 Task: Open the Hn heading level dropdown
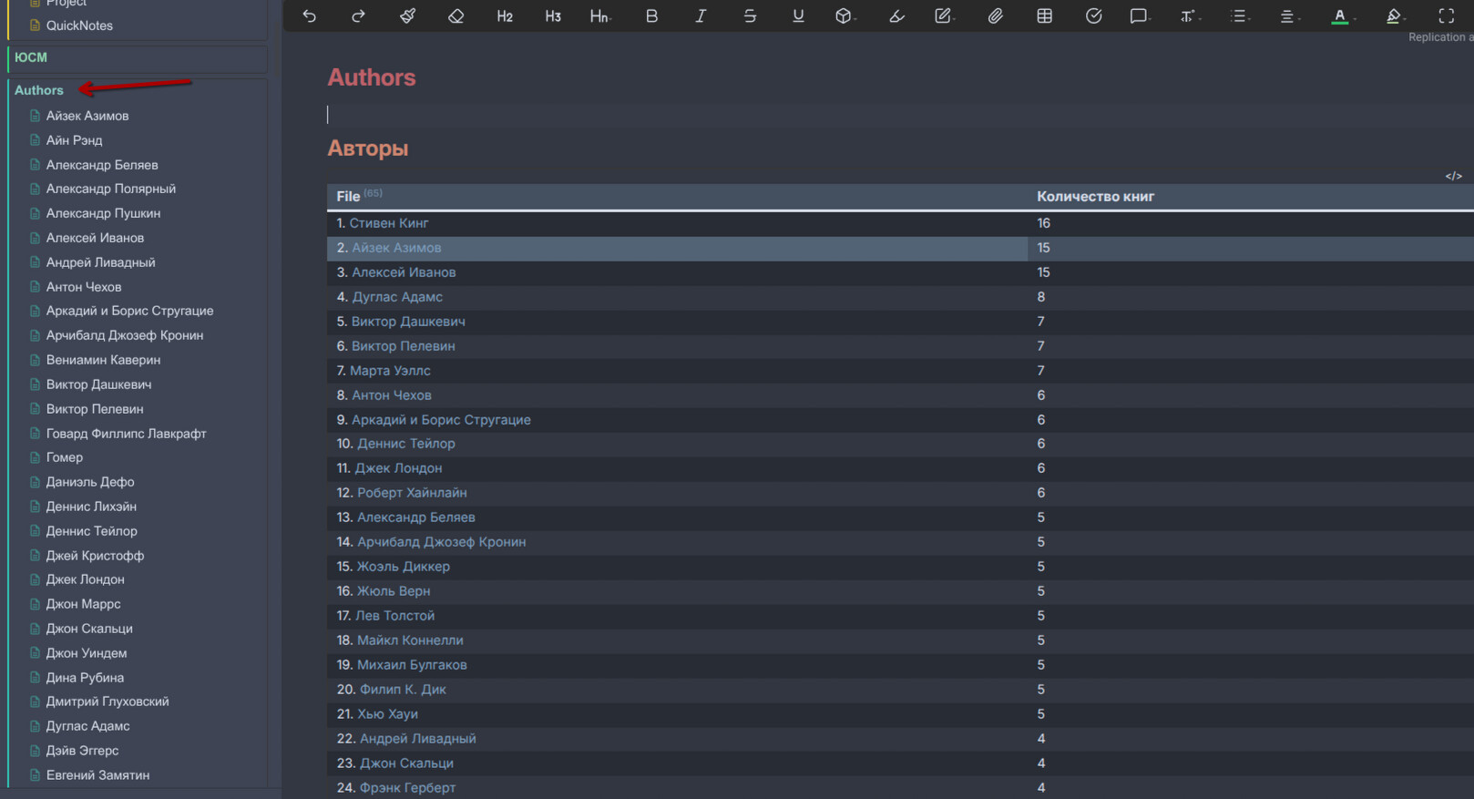click(600, 16)
